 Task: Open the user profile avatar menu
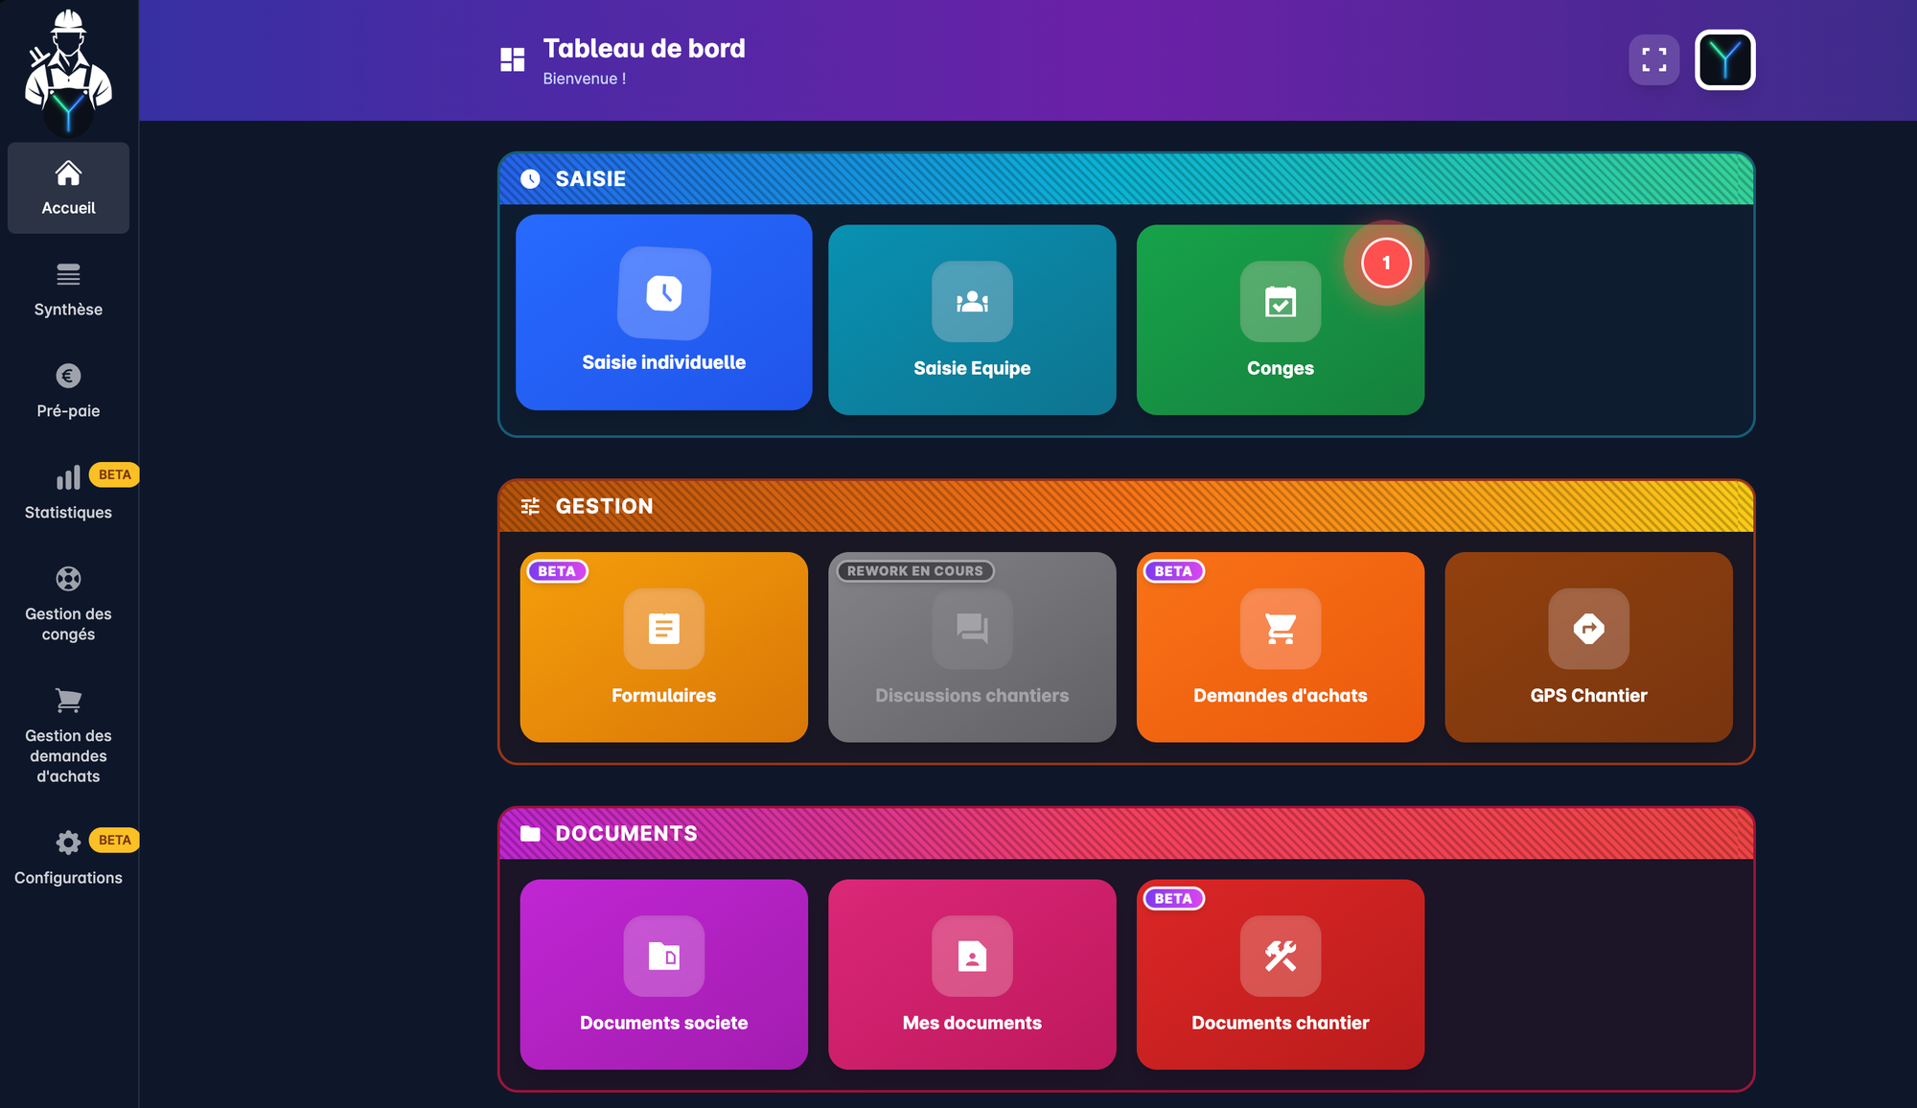tap(1725, 59)
